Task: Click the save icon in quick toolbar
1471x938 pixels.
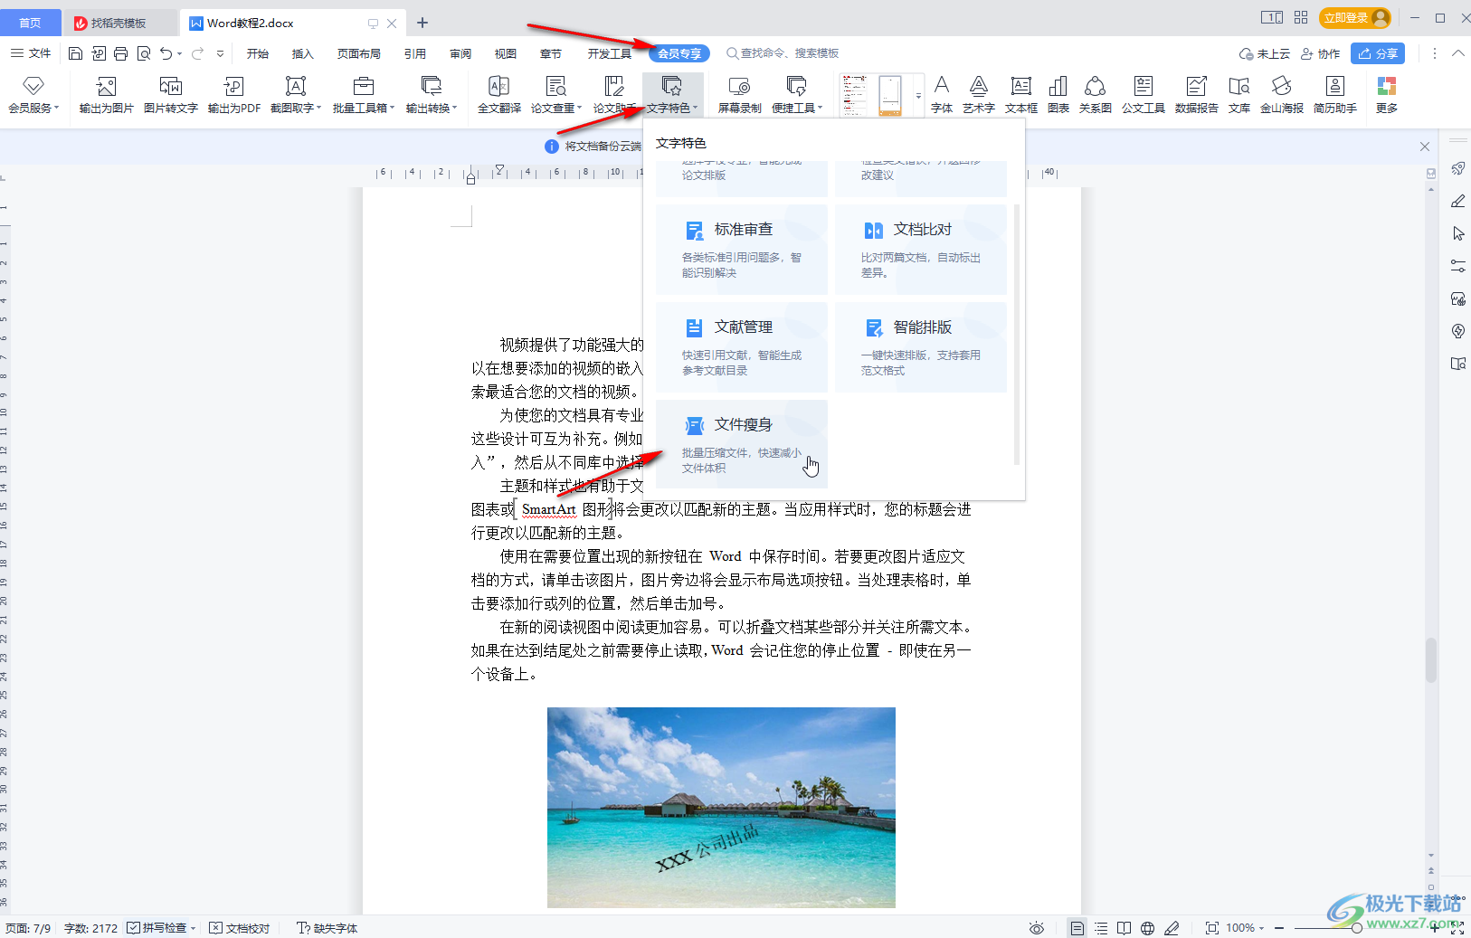Action: pos(75,53)
